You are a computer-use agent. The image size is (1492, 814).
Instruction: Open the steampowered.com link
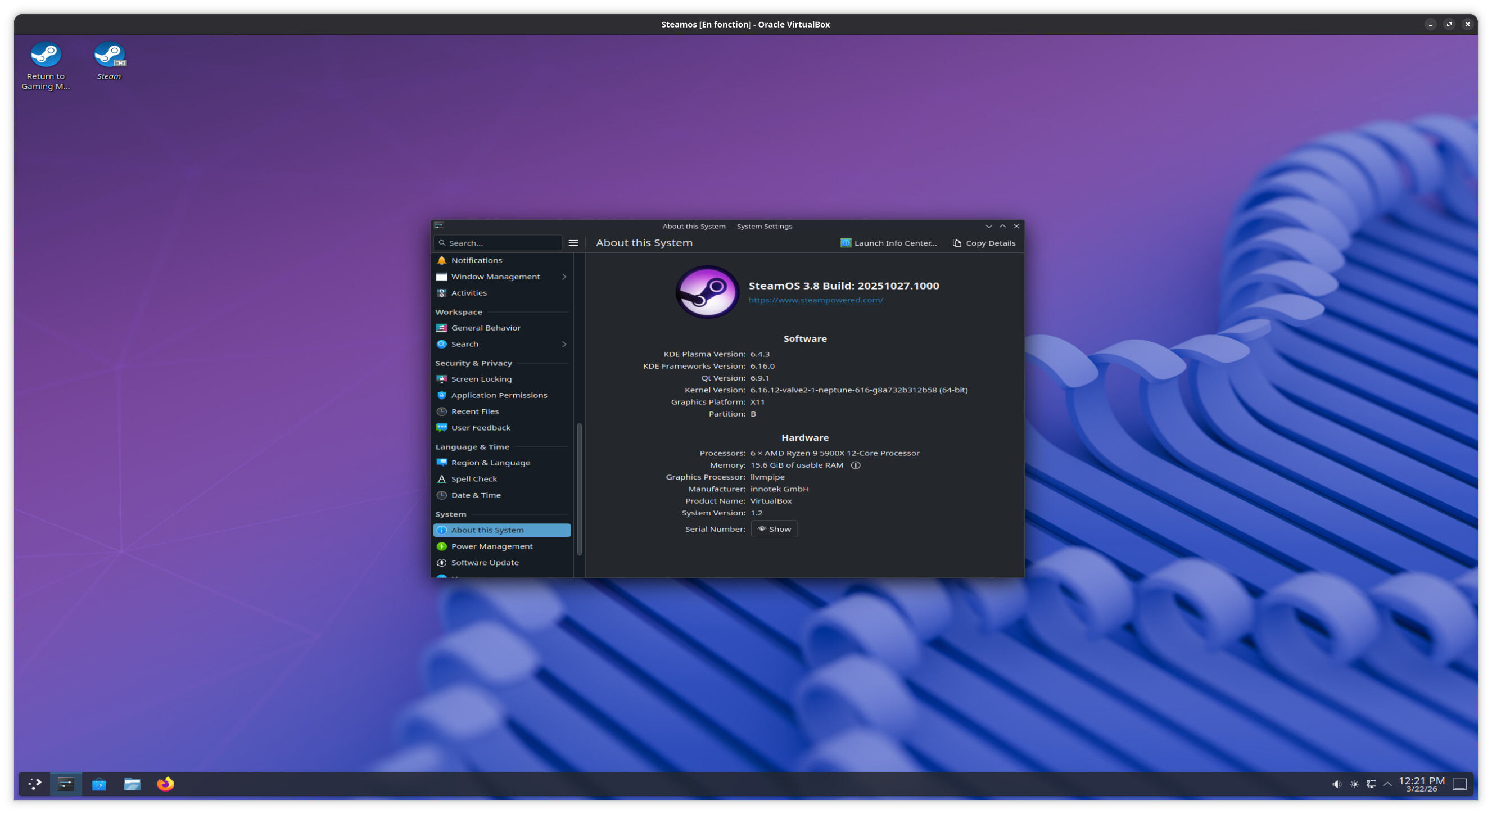pyautogui.click(x=816, y=300)
